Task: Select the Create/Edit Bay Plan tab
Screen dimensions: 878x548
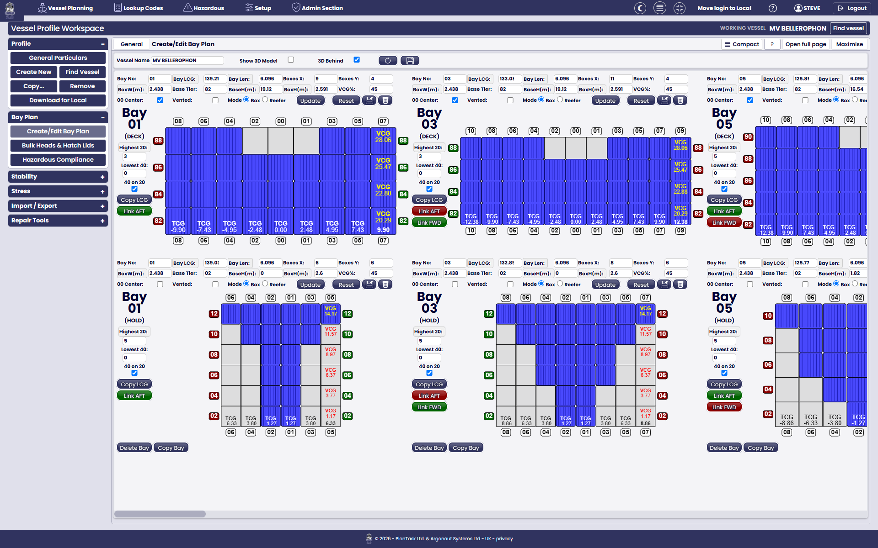Action: pos(183,44)
